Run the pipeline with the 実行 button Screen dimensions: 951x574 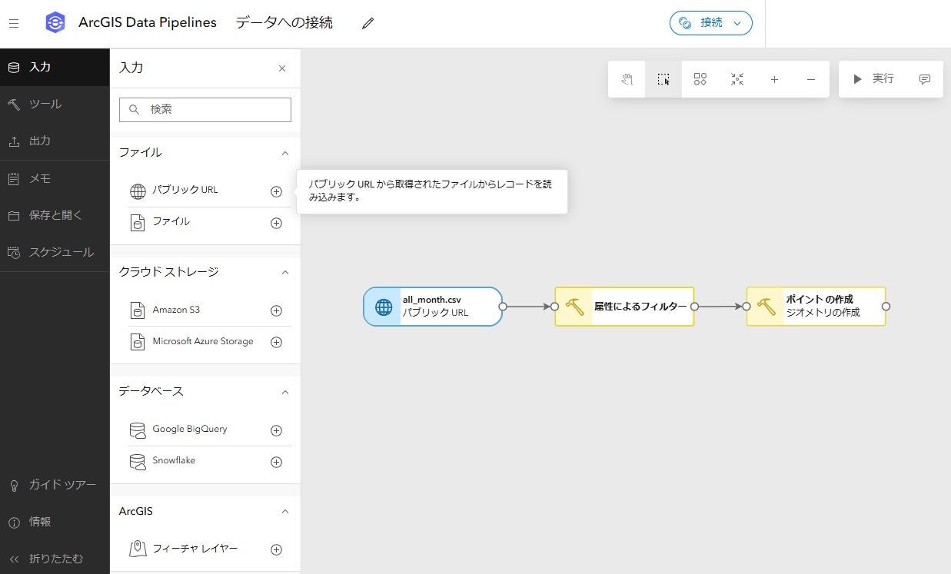click(875, 78)
